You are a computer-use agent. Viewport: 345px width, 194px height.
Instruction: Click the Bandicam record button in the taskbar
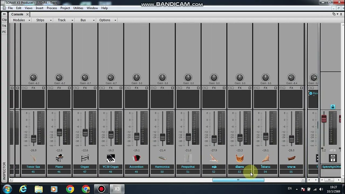pyautogui.click(x=101, y=189)
